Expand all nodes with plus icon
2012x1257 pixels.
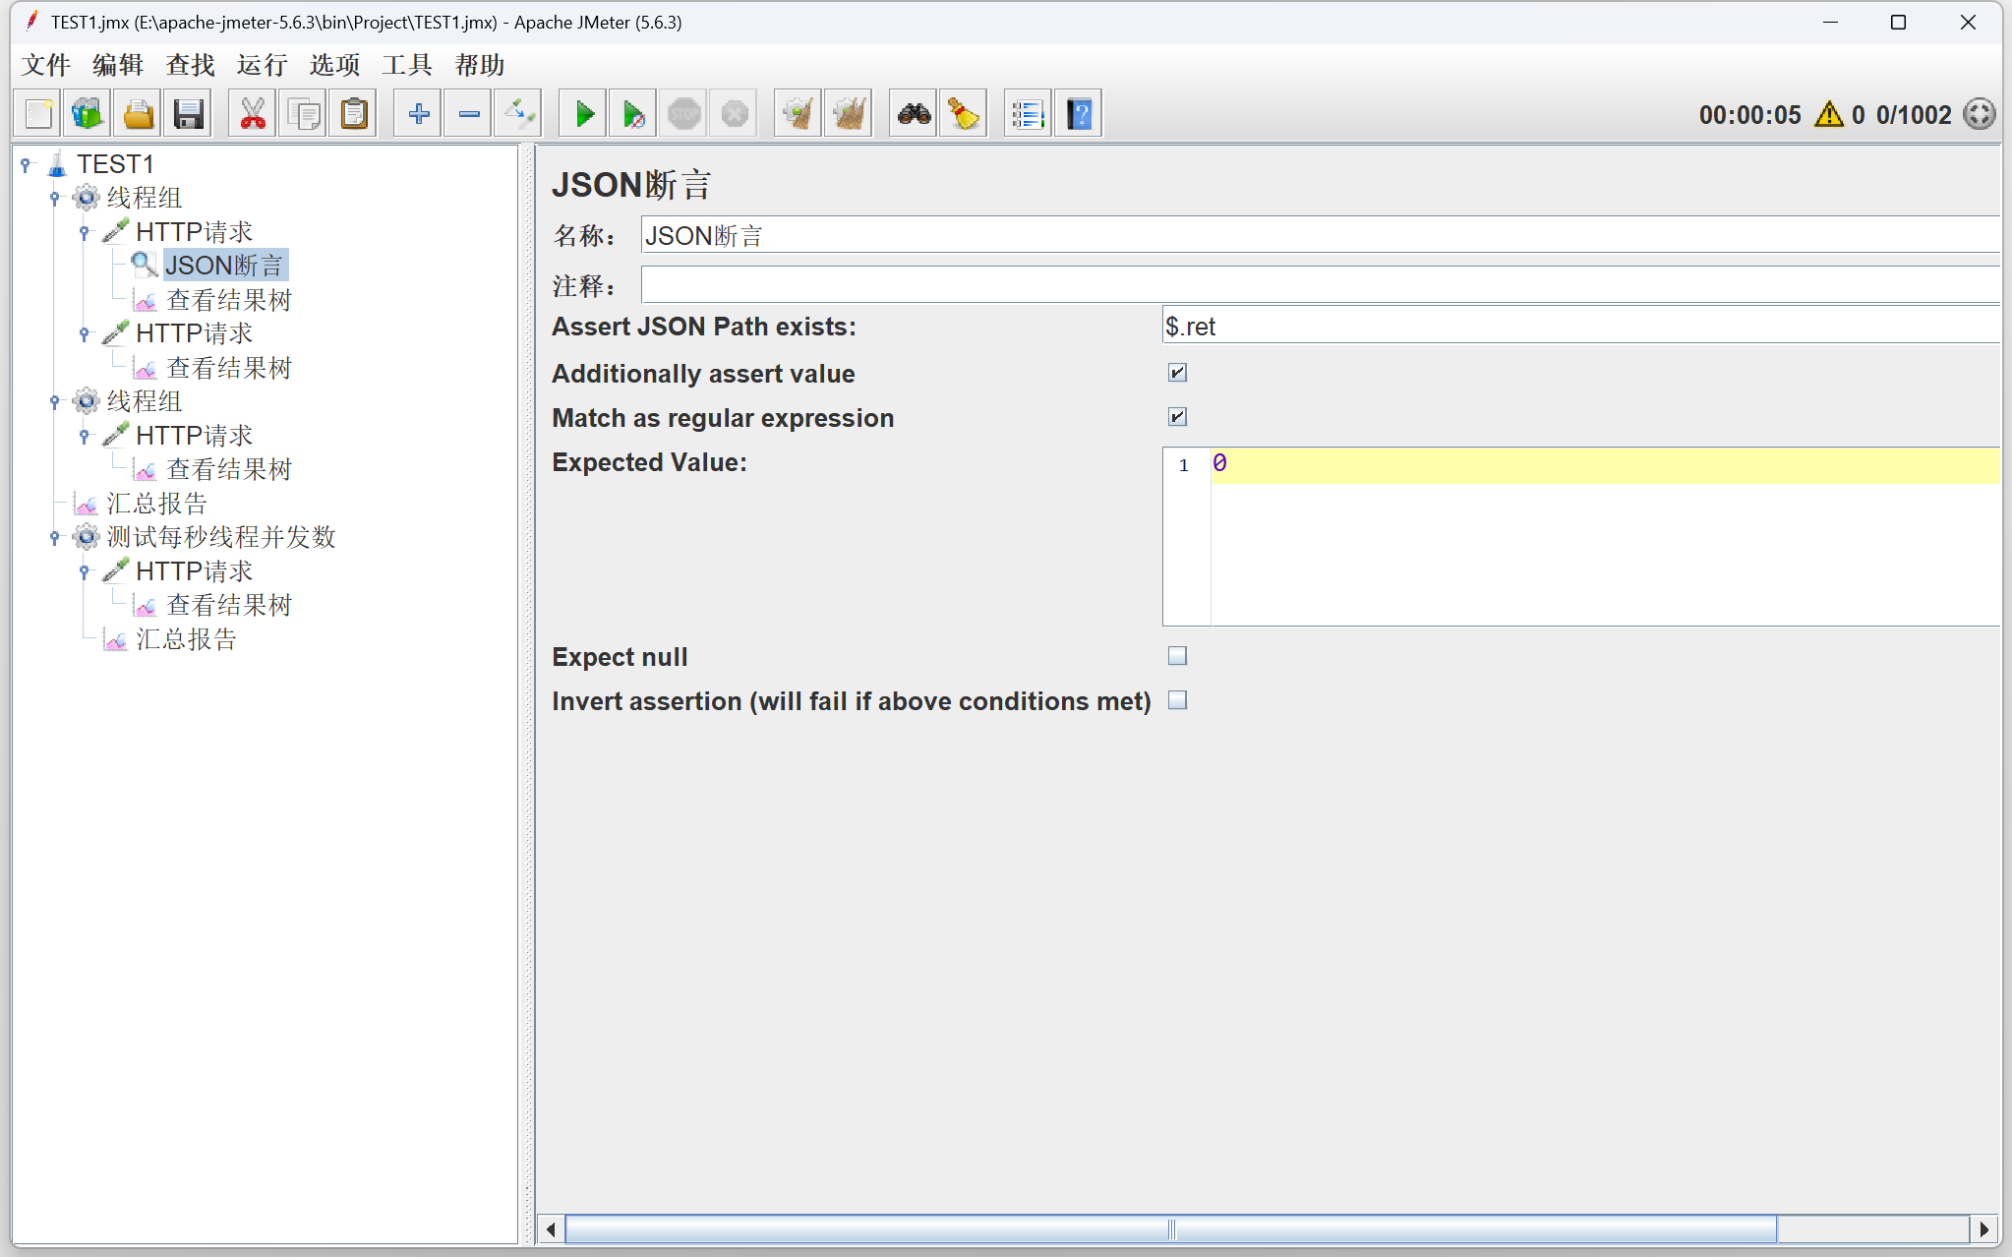[418, 114]
